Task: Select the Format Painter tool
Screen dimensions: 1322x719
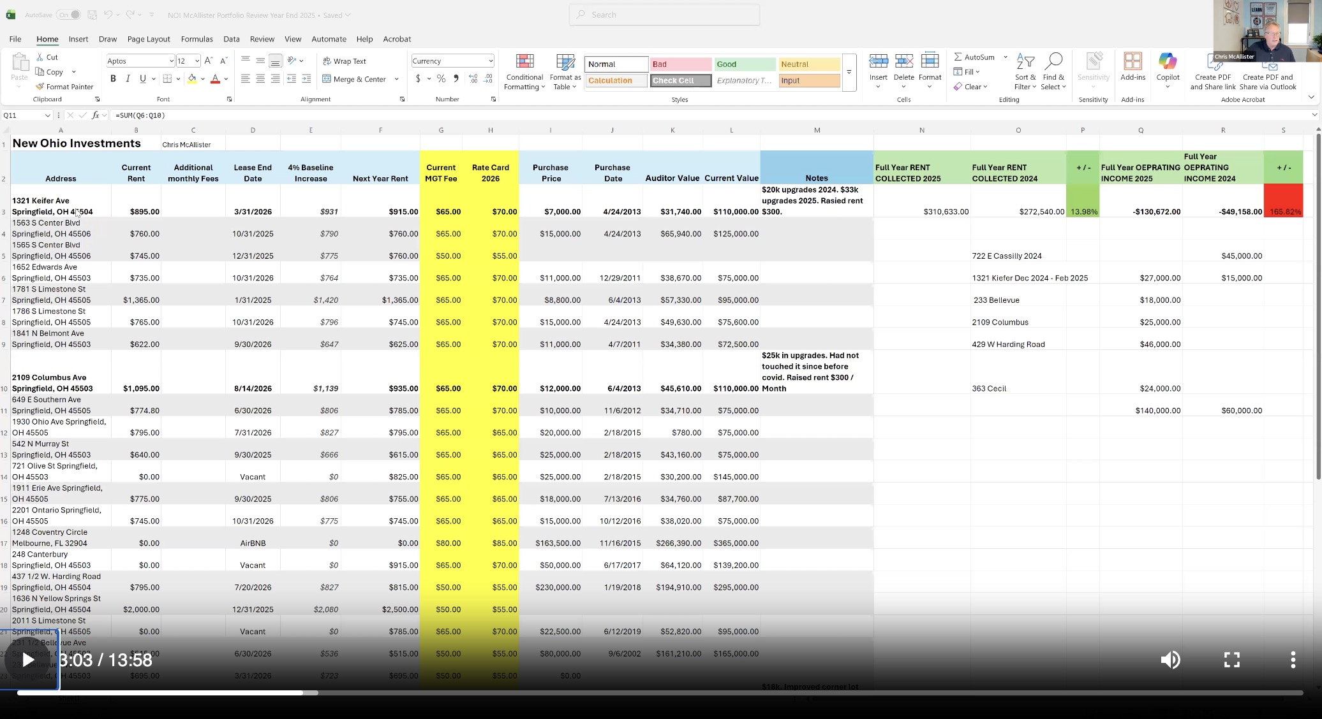Action: 64,87
